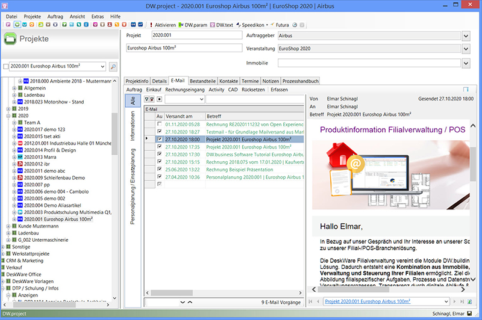Switch to the Projektinfo tab
This screenshot has width=482, height=320.
(x=137, y=81)
